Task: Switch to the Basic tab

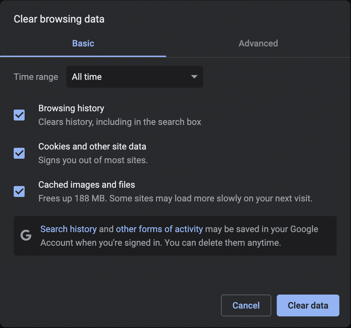Action: 83,43
